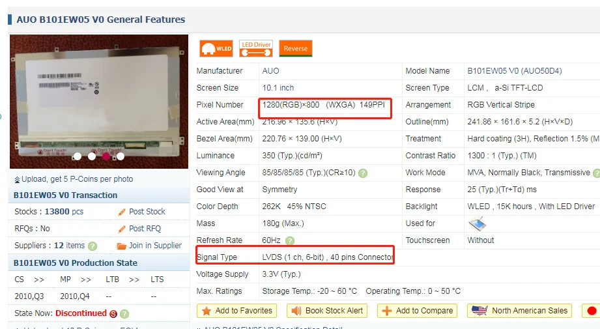This screenshot has height=329, width=600.
Task: Click the LVDS signal type value
Action: [x=328, y=257]
